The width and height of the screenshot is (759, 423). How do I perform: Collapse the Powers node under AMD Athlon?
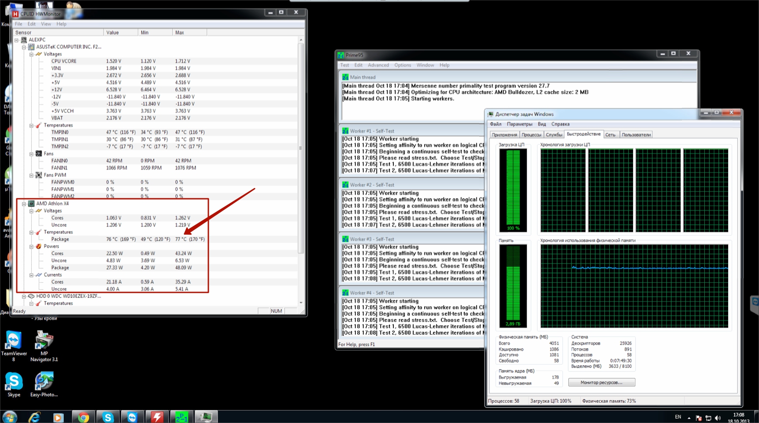(31, 247)
